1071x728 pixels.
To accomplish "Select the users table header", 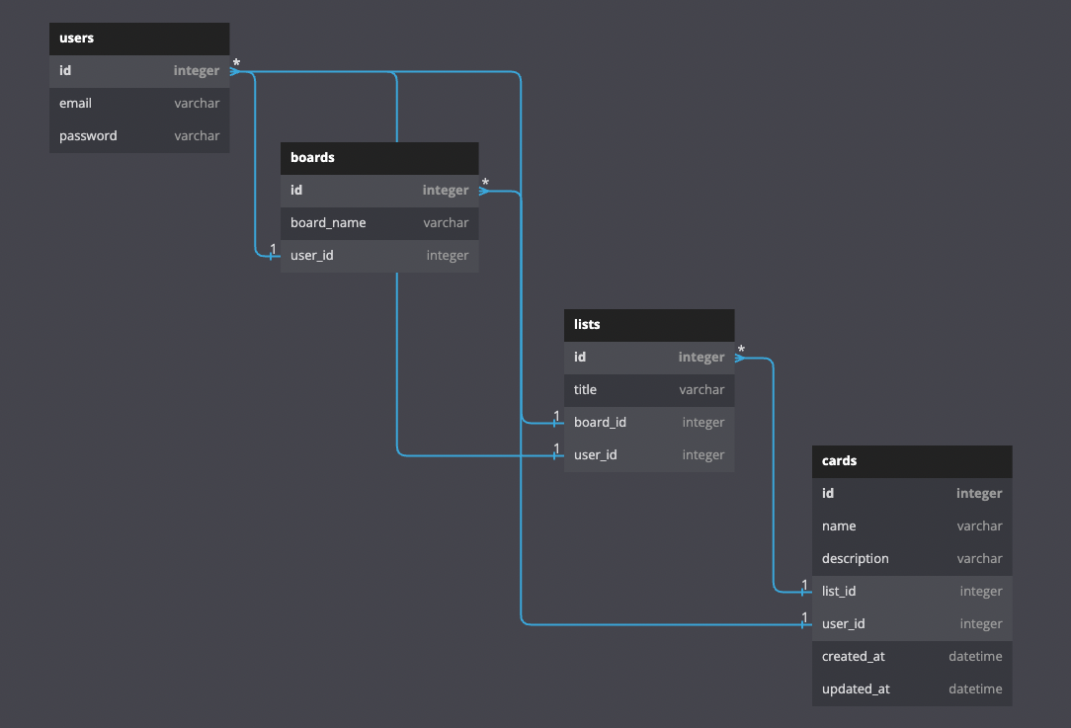I will pos(139,39).
